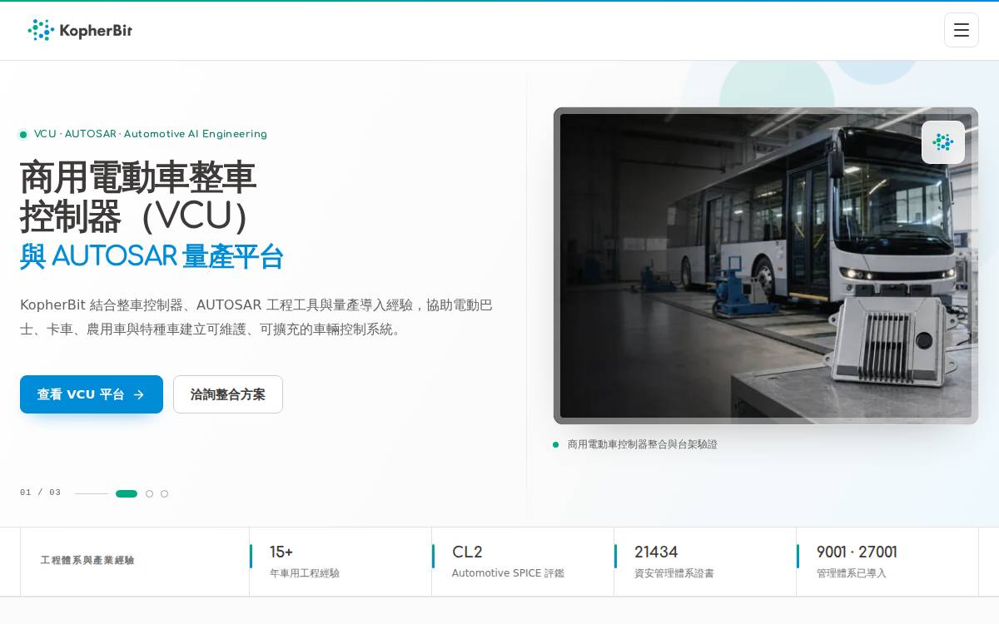The image size is (999, 624).
Task: Click the VCU · AUTOSAR · Automotive AI Engineering tagline
Action: (150, 134)
